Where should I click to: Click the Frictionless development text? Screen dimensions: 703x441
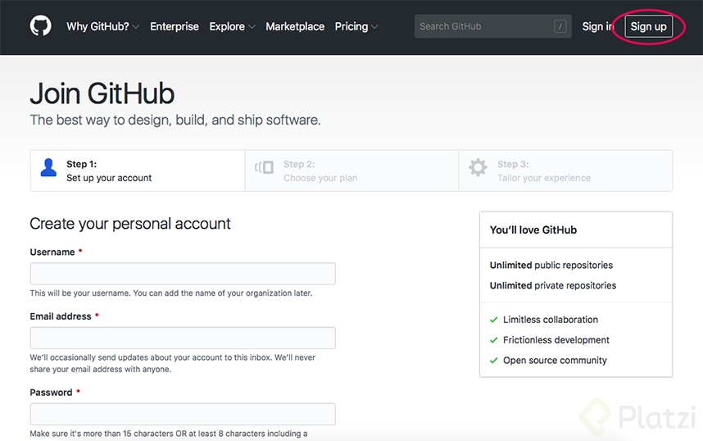point(556,340)
